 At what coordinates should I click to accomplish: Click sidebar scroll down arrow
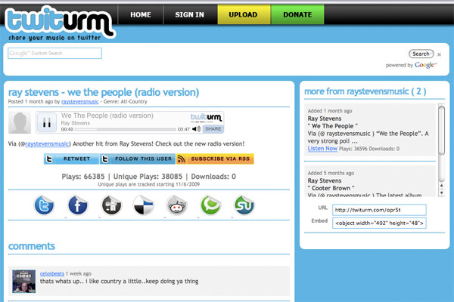click(442, 193)
